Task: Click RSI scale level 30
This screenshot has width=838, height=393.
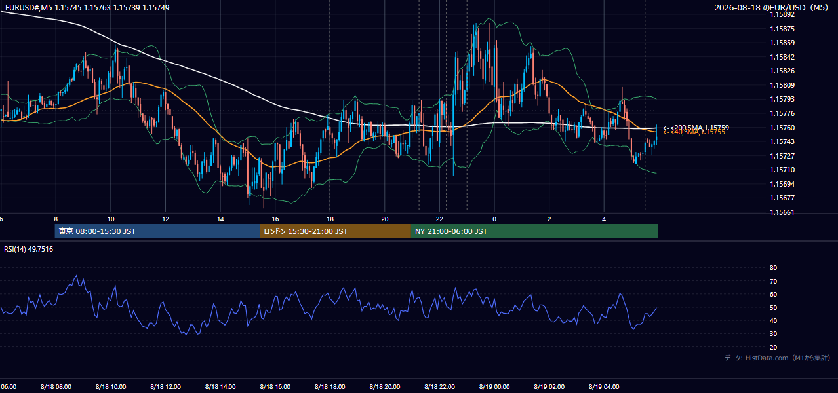Action: tap(773, 334)
